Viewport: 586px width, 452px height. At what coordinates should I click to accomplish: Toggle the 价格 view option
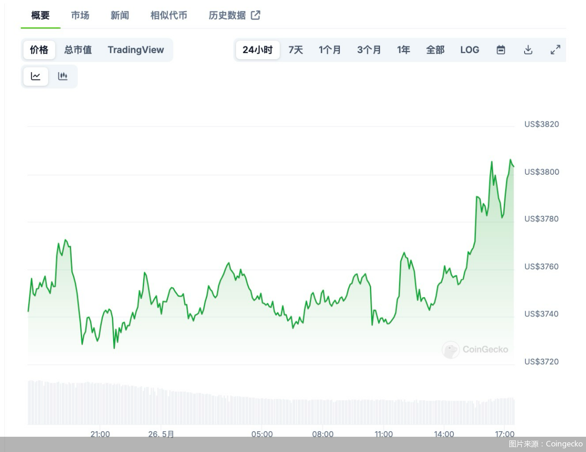pyautogui.click(x=39, y=50)
